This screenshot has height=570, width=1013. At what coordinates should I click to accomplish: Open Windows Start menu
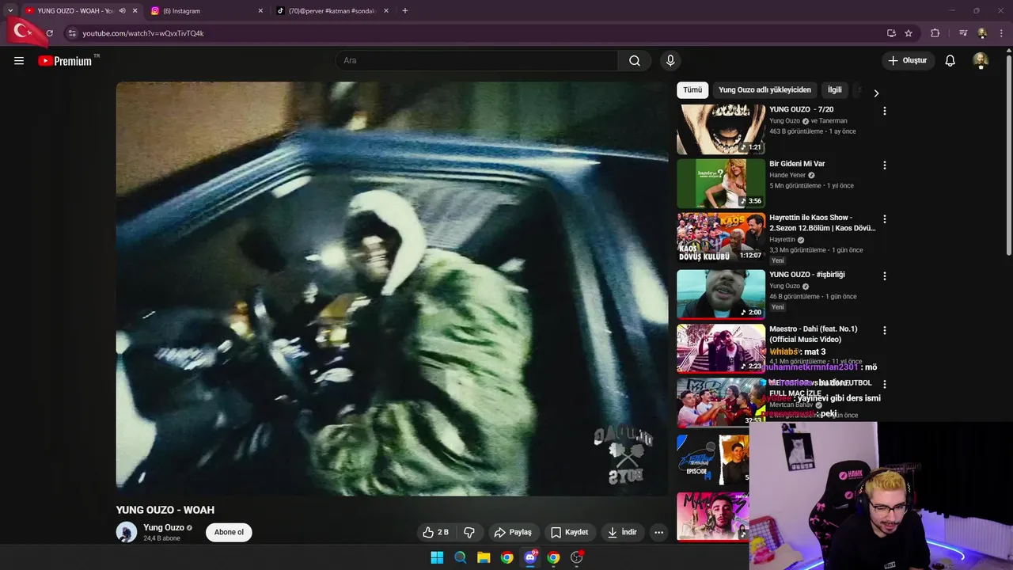pos(437,557)
